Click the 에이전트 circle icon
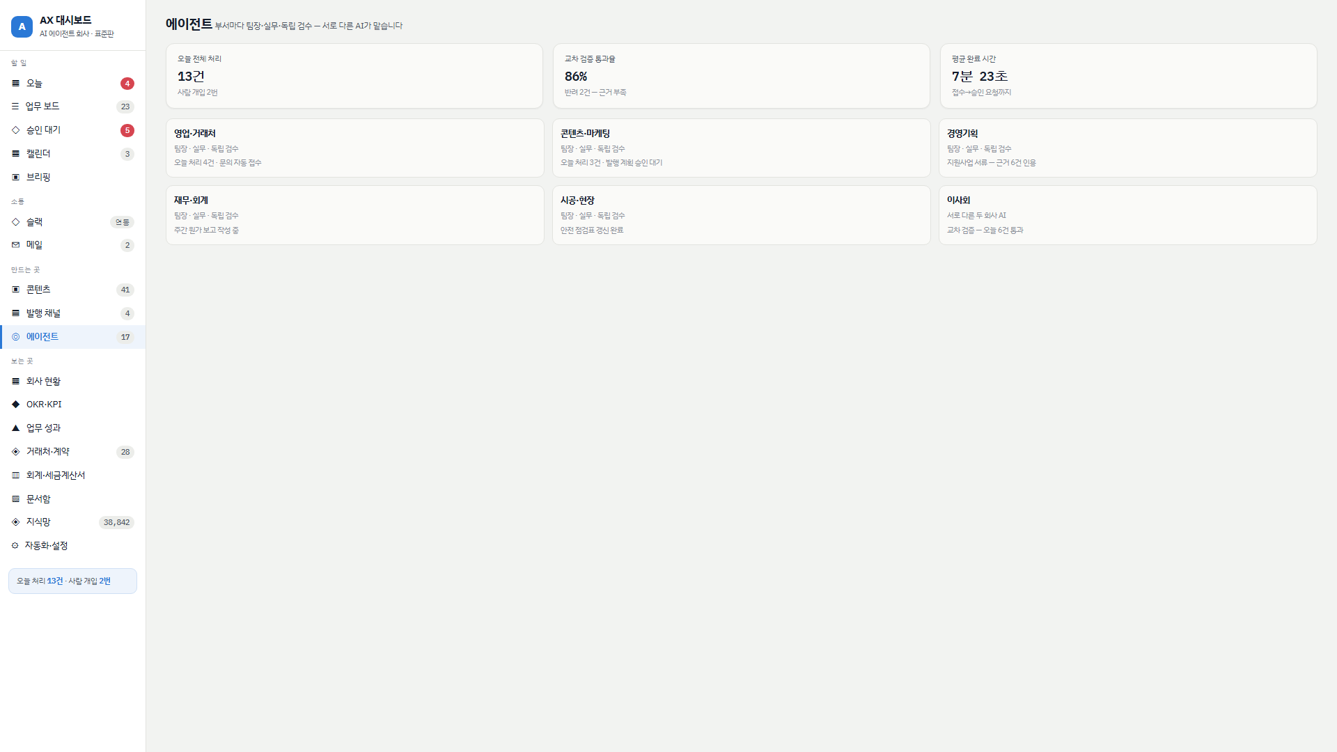1337x752 pixels. (15, 337)
